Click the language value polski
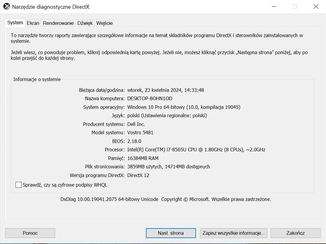 tap(167, 116)
